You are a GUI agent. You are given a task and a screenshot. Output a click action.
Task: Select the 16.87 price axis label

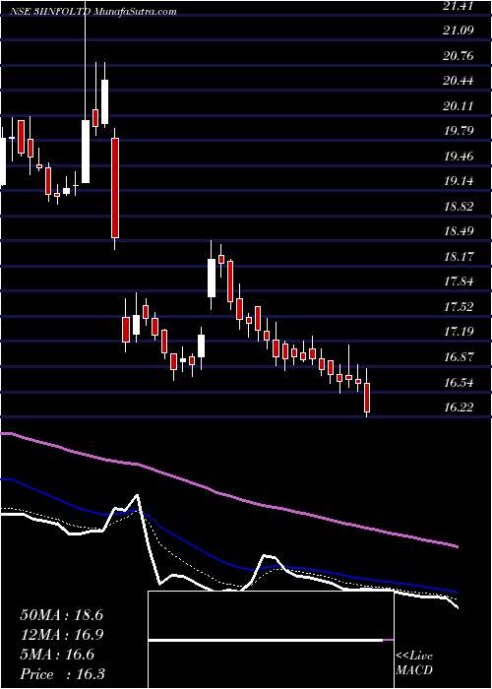[461, 357]
